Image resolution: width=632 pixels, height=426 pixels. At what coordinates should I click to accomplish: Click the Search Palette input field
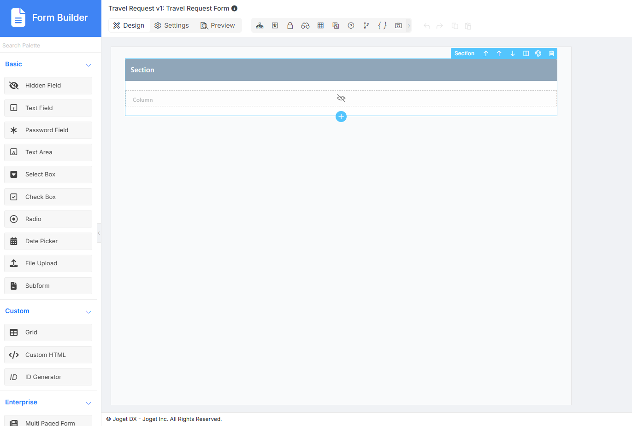tap(50, 45)
